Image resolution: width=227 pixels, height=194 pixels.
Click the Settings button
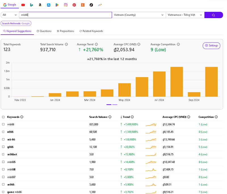[x=211, y=45]
